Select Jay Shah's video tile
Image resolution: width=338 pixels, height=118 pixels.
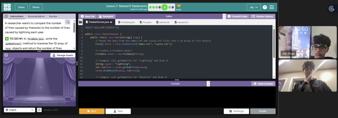pos(308,42)
